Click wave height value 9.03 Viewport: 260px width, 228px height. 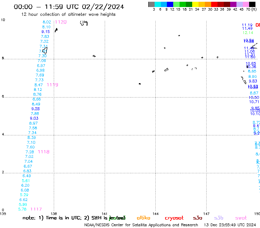tap(34, 118)
